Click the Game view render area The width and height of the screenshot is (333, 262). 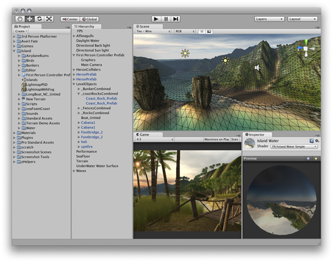187,191
